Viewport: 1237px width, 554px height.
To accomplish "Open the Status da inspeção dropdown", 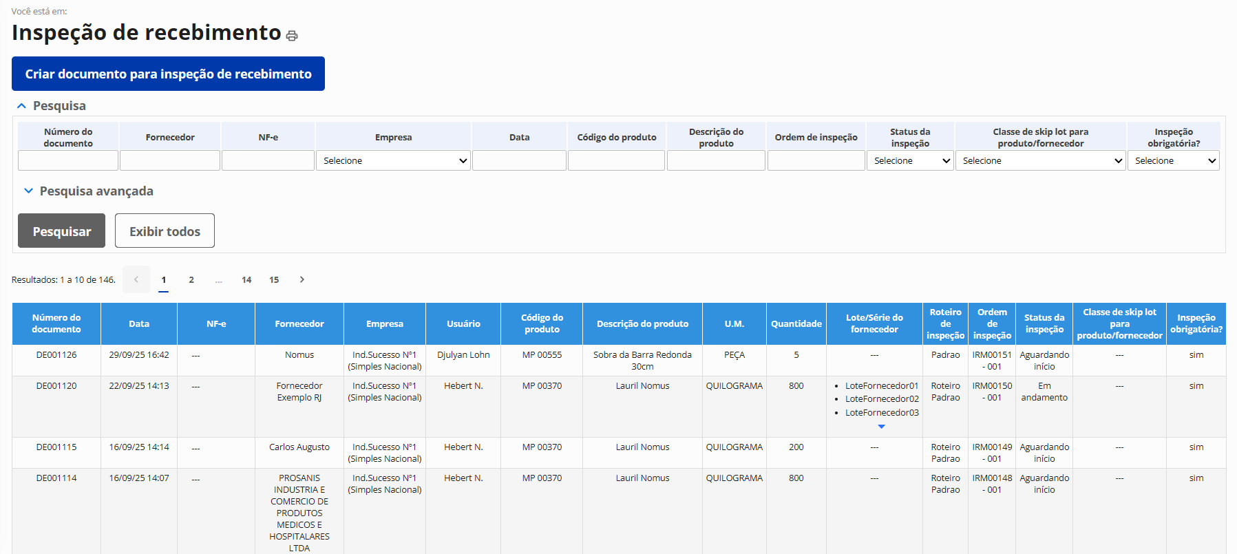I will coord(910,160).
